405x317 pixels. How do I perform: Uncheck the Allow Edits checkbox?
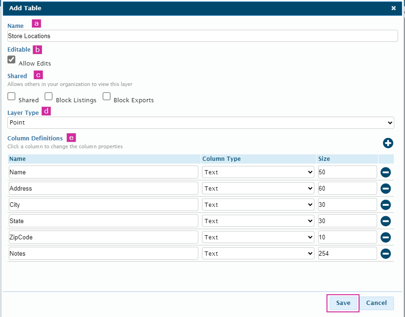point(12,59)
